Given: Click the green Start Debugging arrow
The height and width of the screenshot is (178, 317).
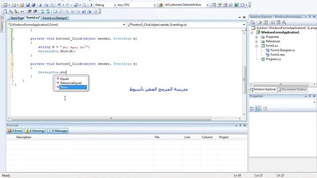Looking at the screenshot, I should 91,5.
